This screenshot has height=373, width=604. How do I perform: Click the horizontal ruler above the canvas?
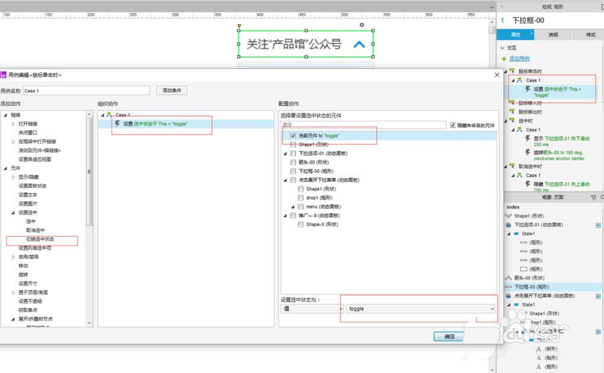tap(246, 15)
